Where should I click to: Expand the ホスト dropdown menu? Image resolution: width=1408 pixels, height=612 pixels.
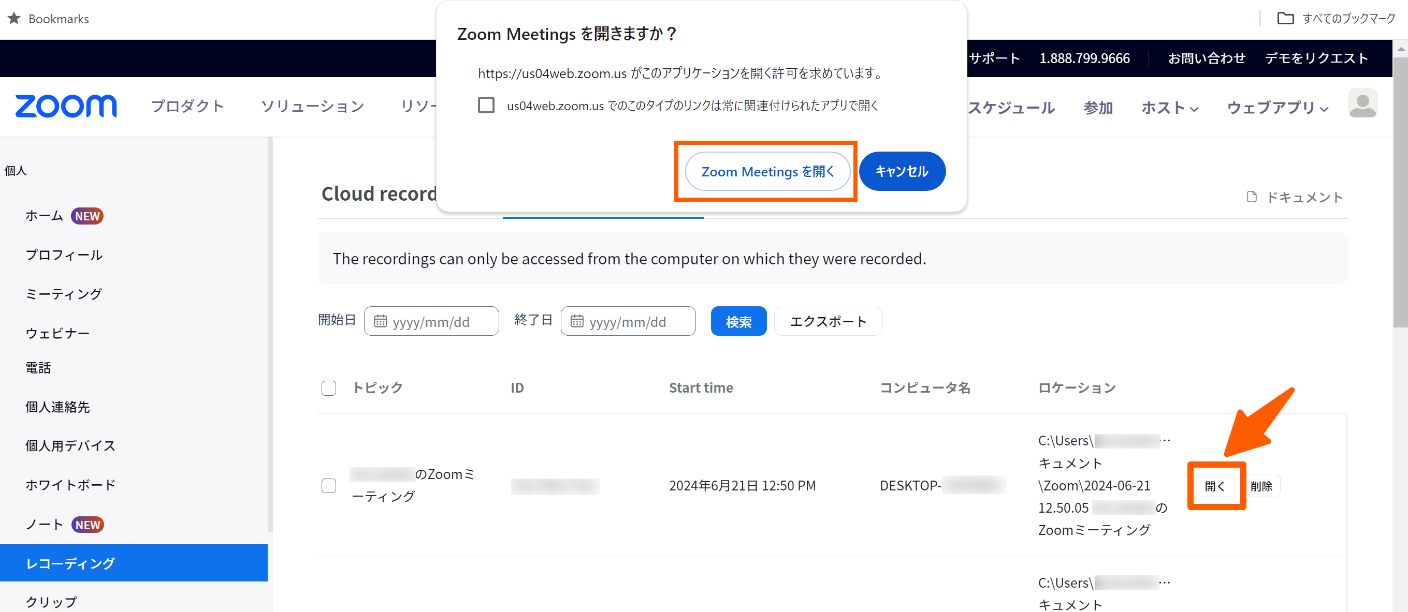point(1170,108)
